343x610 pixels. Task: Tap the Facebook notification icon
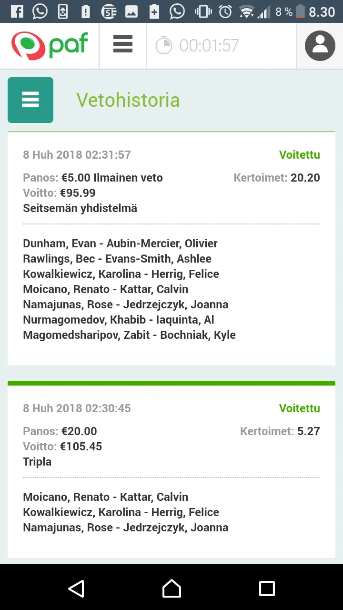[x=17, y=11]
